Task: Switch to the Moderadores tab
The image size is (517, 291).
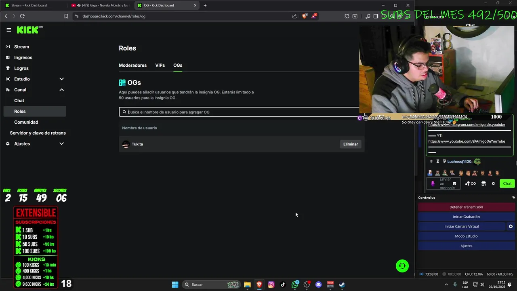Action: [132, 65]
